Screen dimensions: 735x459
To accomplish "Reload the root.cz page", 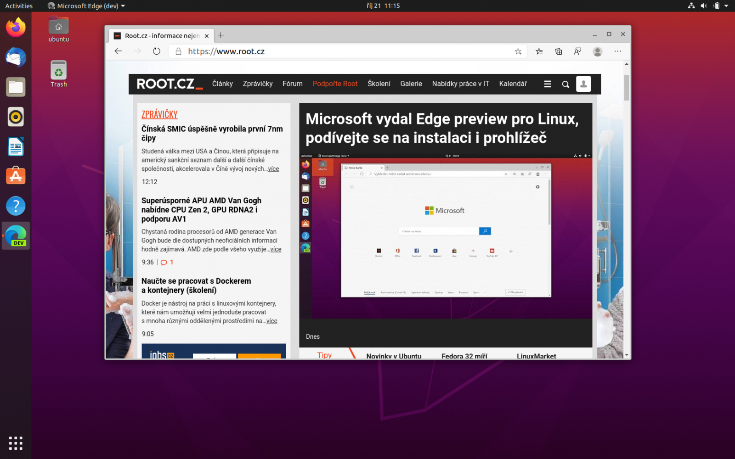I will [156, 51].
